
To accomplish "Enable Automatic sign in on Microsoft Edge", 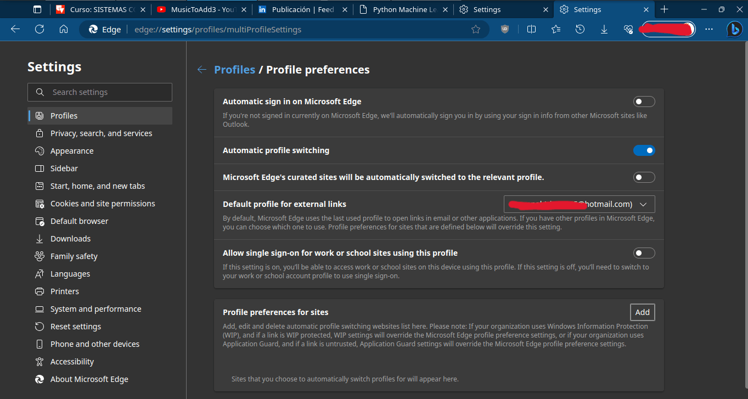I will pos(644,102).
